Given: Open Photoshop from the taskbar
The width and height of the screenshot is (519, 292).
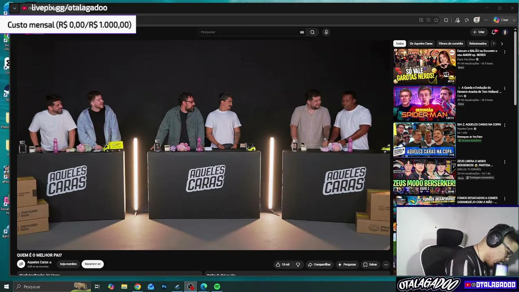Looking at the screenshot, I should (x=164, y=287).
